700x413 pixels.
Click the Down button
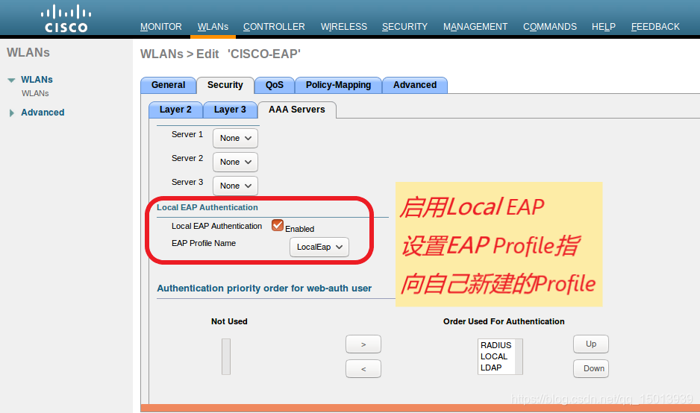(x=591, y=368)
